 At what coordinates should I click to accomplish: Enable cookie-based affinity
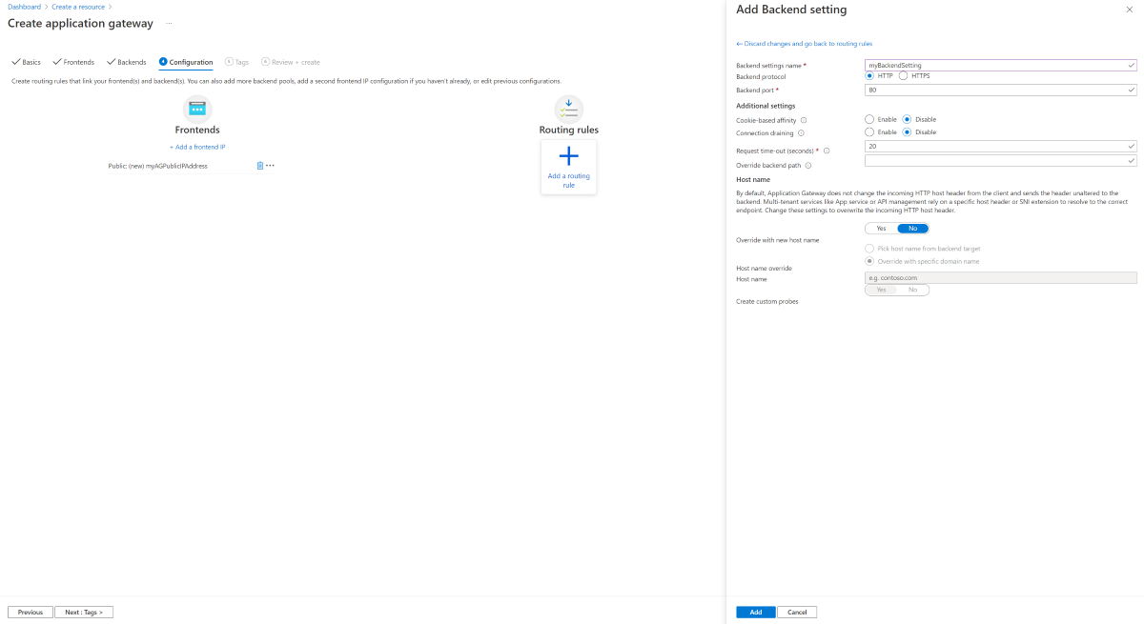869,119
